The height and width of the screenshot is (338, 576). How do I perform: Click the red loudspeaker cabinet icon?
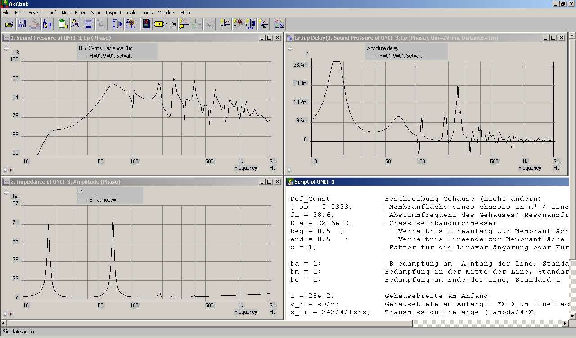(x=146, y=24)
